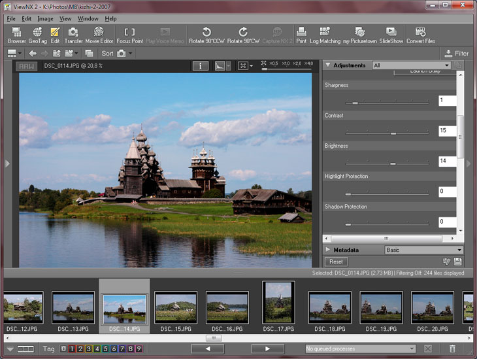Open the File menu
This screenshot has height=359, width=477.
click(x=11, y=18)
